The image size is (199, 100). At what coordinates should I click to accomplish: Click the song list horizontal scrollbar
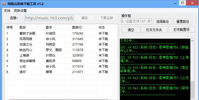click(x=58, y=99)
